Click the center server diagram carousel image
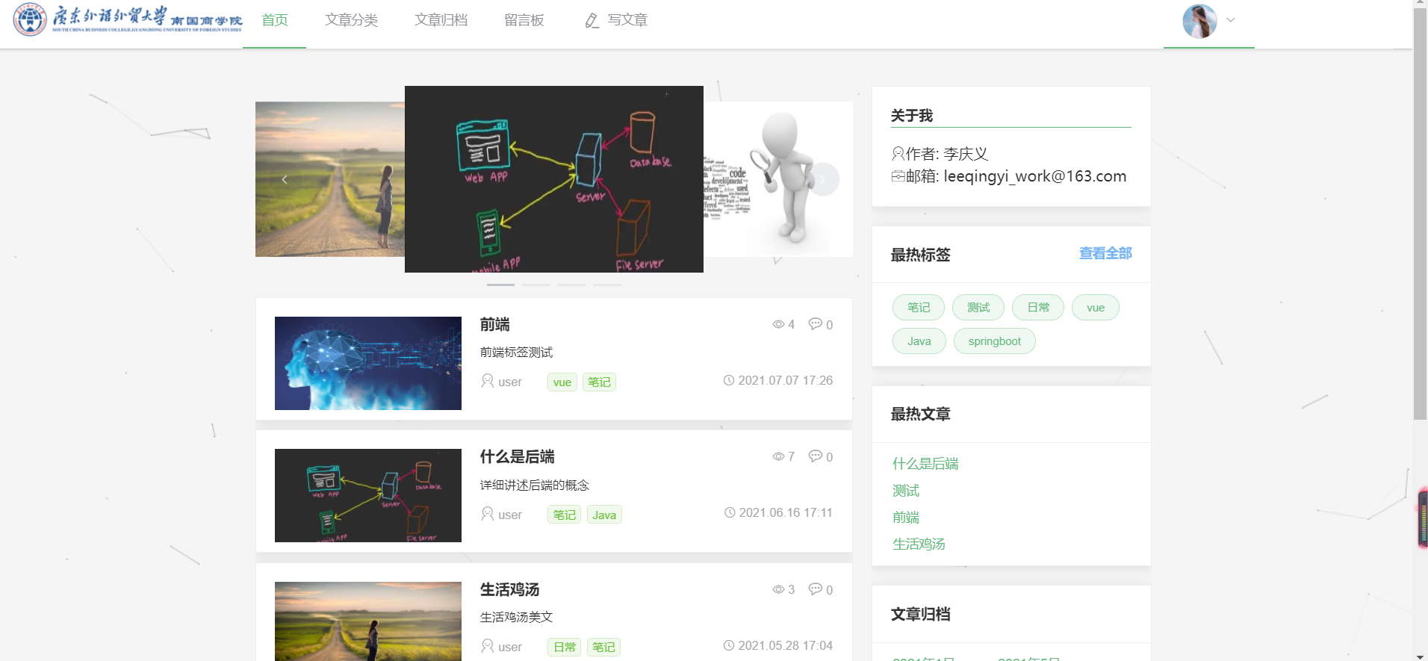The image size is (1428, 661). 554,179
